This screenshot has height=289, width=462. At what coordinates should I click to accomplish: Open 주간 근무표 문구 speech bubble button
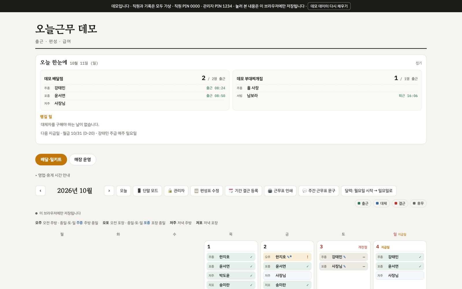coord(318,191)
